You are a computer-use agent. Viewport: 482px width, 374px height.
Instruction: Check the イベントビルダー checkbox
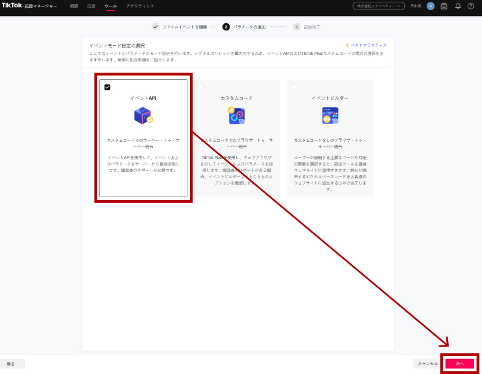pyautogui.click(x=293, y=86)
